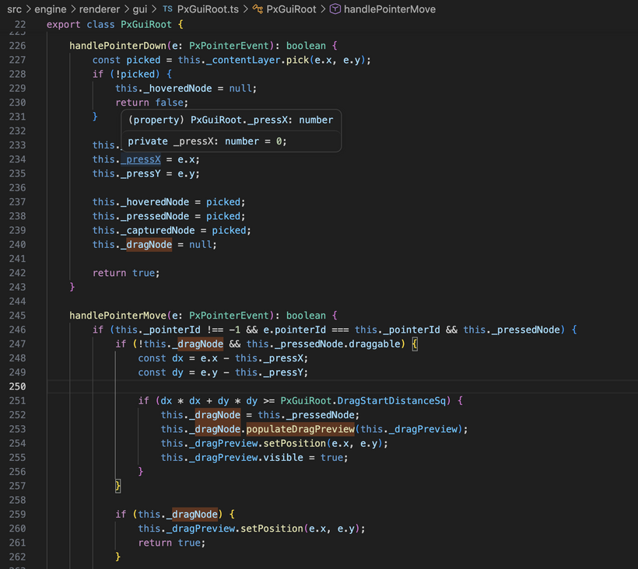
Task: Place cursor on populateDragPreview method call
Action: (300, 430)
